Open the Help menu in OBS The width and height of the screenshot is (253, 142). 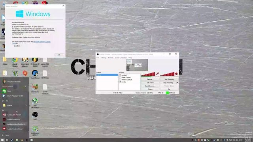coord(130,58)
